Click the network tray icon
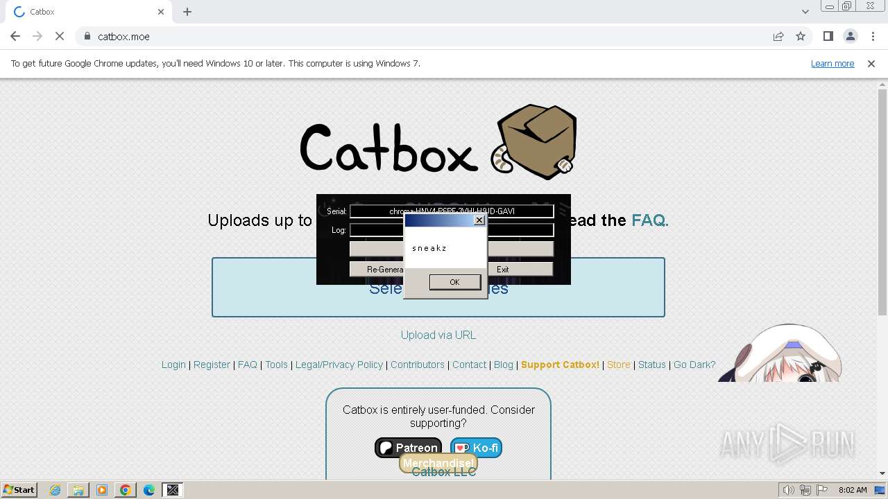This screenshot has width=888, height=499. (x=806, y=490)
